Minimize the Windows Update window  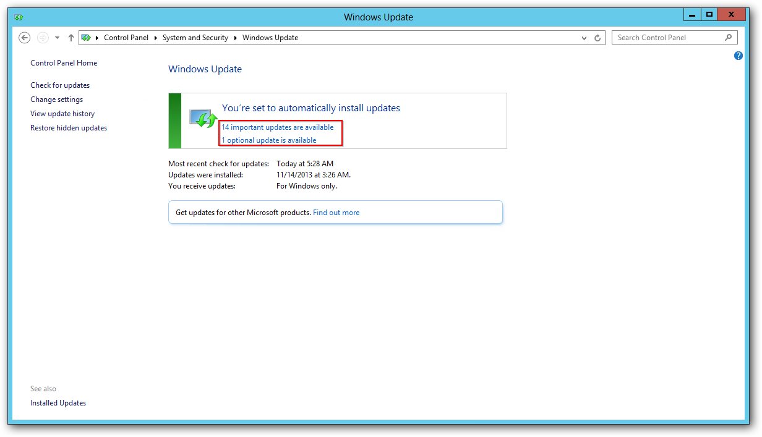click(692, 14)
